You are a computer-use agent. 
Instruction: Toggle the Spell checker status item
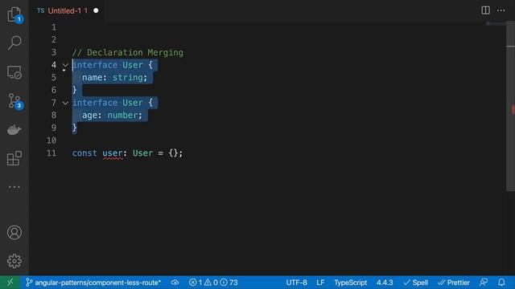(x=416, y=282)
